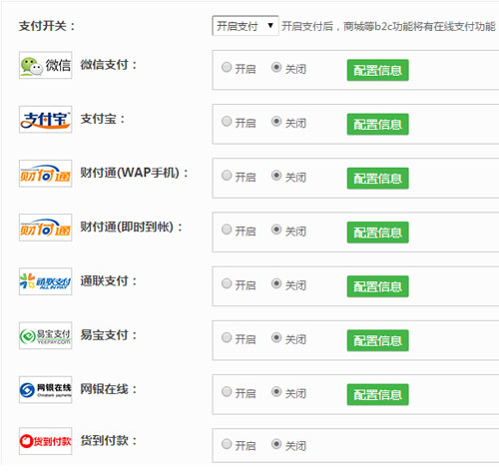The width and height of the screenshot is (499, 473).
Task: Click 配置信息 button in 支付宝 row
Action: coord(377,125)
